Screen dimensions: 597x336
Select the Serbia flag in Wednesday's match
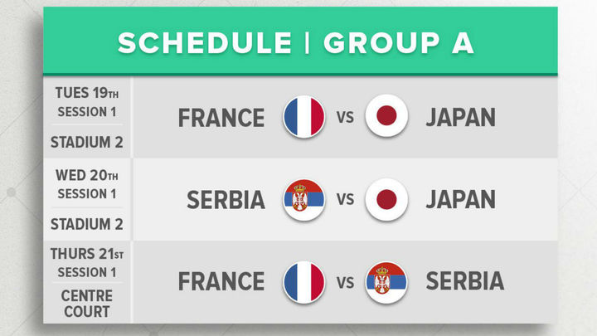coord(303,199)
